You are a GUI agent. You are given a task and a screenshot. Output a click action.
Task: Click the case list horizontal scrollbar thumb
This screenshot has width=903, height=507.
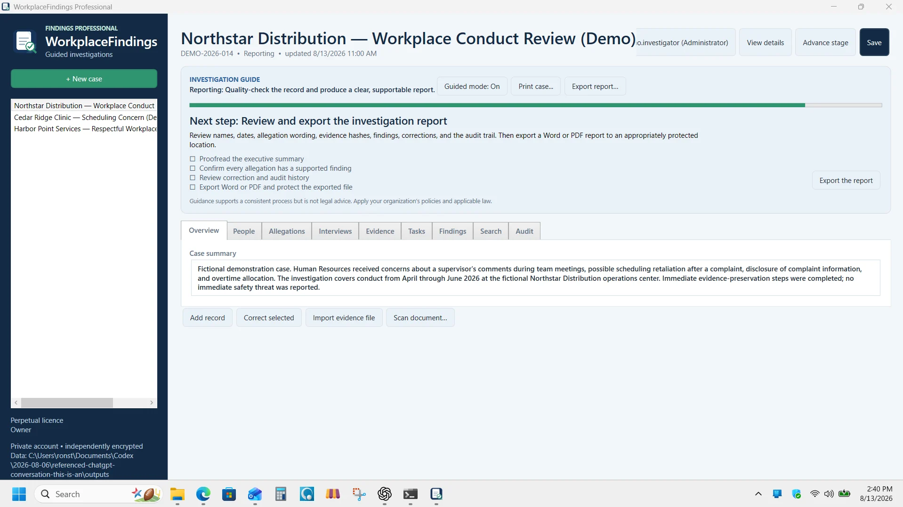(x=67, y=403)
